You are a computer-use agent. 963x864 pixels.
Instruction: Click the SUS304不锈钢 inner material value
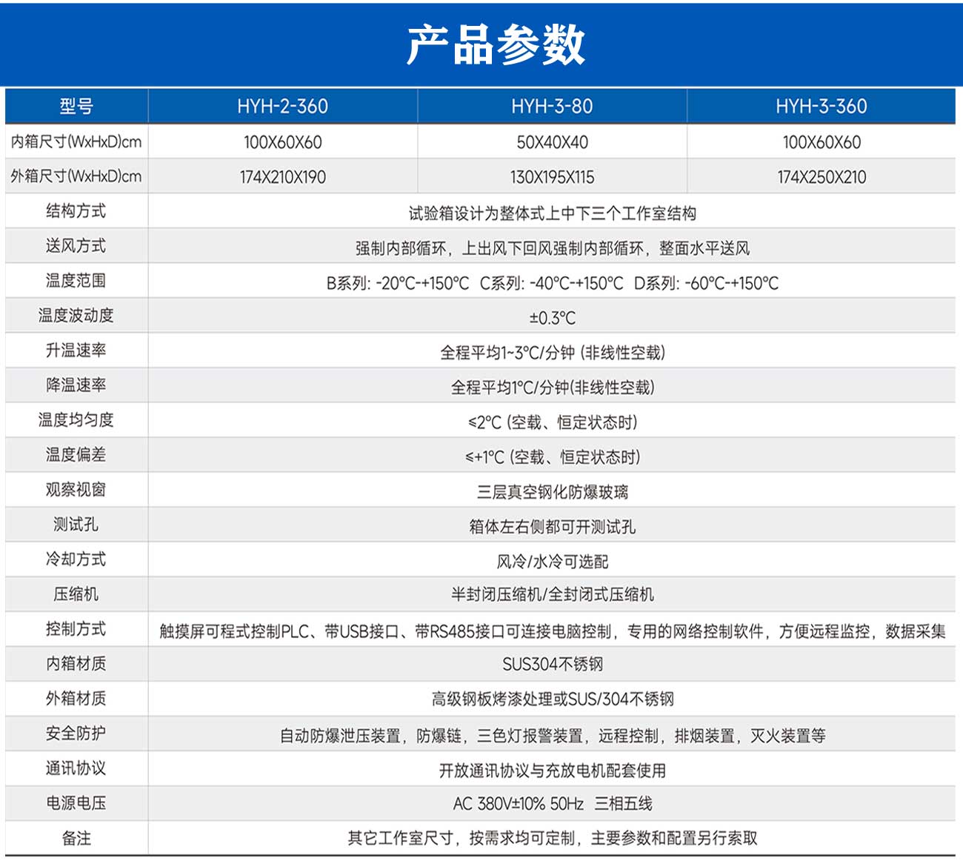click(552, 665)
